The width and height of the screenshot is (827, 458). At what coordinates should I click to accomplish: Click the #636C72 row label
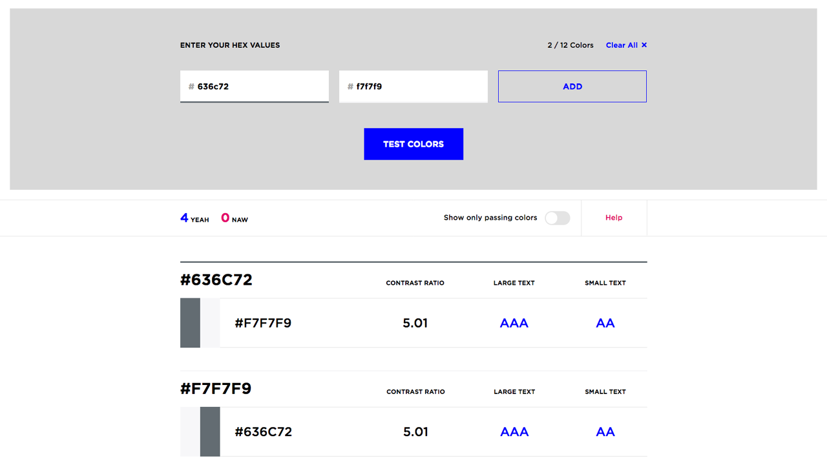(x=263, y=432)
